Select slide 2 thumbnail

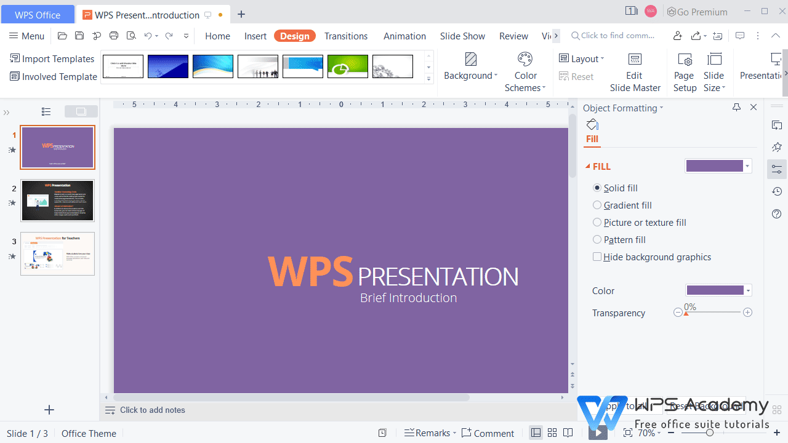pos(58,201)
